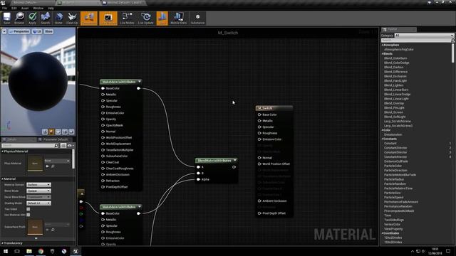Click the Details panel search field
The image size is (456, 256).
tap(30, 145)
